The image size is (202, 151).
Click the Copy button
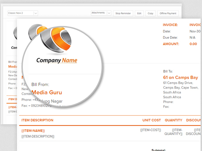point(150,13)
